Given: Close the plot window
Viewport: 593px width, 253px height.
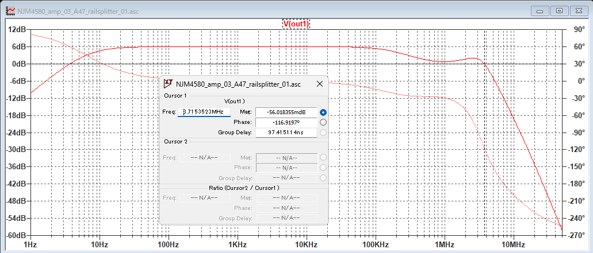Looking at the screenshot, I should coord(578,10).
